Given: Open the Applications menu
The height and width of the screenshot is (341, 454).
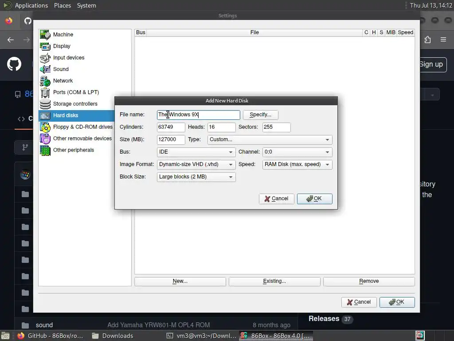Looking at the screenshot, I should pyautogui.click(x=31, y=5).
